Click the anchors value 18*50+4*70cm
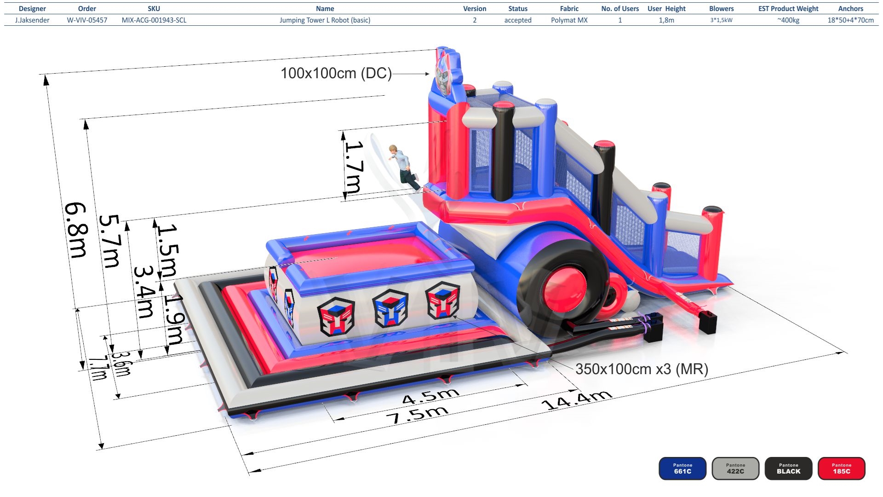The height and width of the screenshot is (497, 883). click(851, 20)
